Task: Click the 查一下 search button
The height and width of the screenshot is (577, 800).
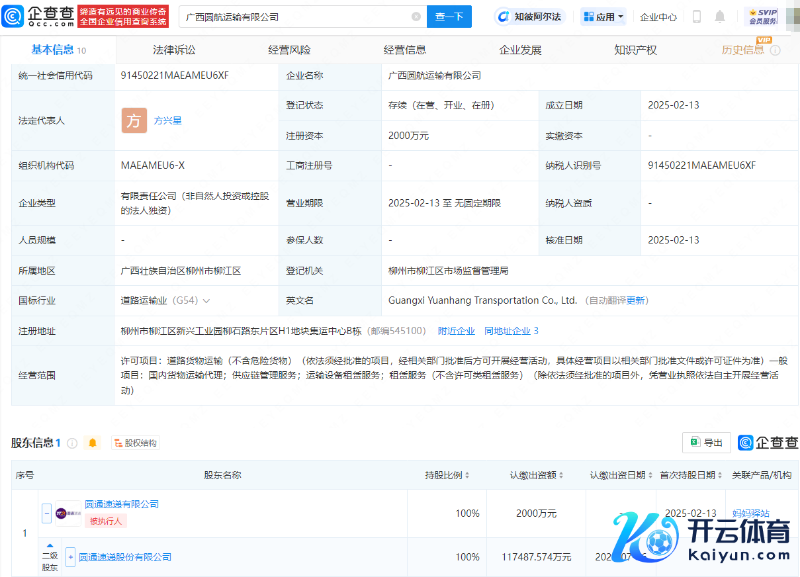Action: coord(449,17)
